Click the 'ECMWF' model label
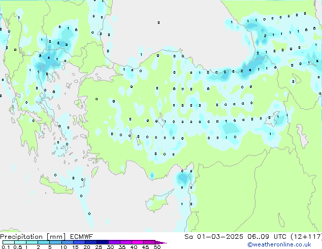 [x=82, y=237]
